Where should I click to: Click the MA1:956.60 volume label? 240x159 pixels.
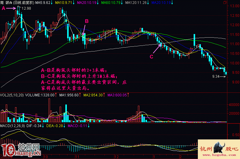tap(69, 95)
